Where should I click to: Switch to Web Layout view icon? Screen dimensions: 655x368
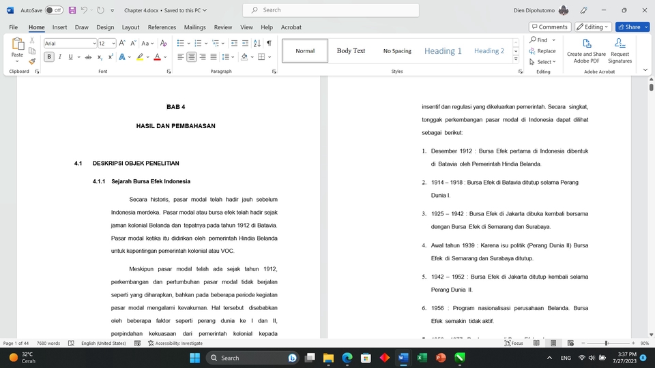pos(570,343)
